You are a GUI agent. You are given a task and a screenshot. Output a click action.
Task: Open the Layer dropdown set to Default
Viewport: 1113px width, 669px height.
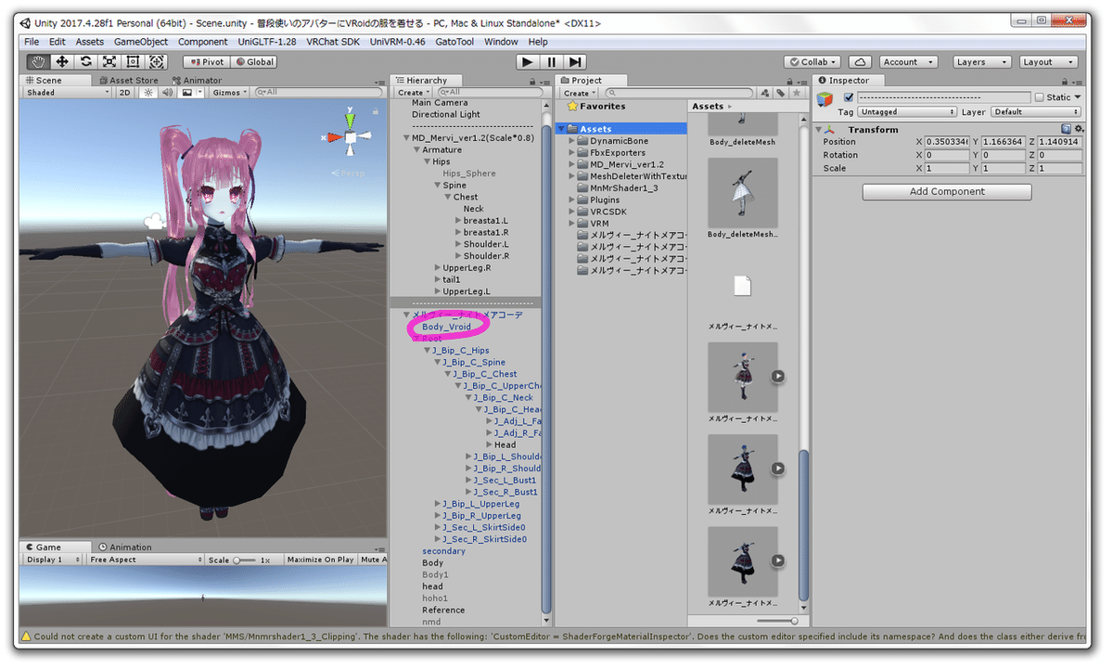coord(1036,111)
